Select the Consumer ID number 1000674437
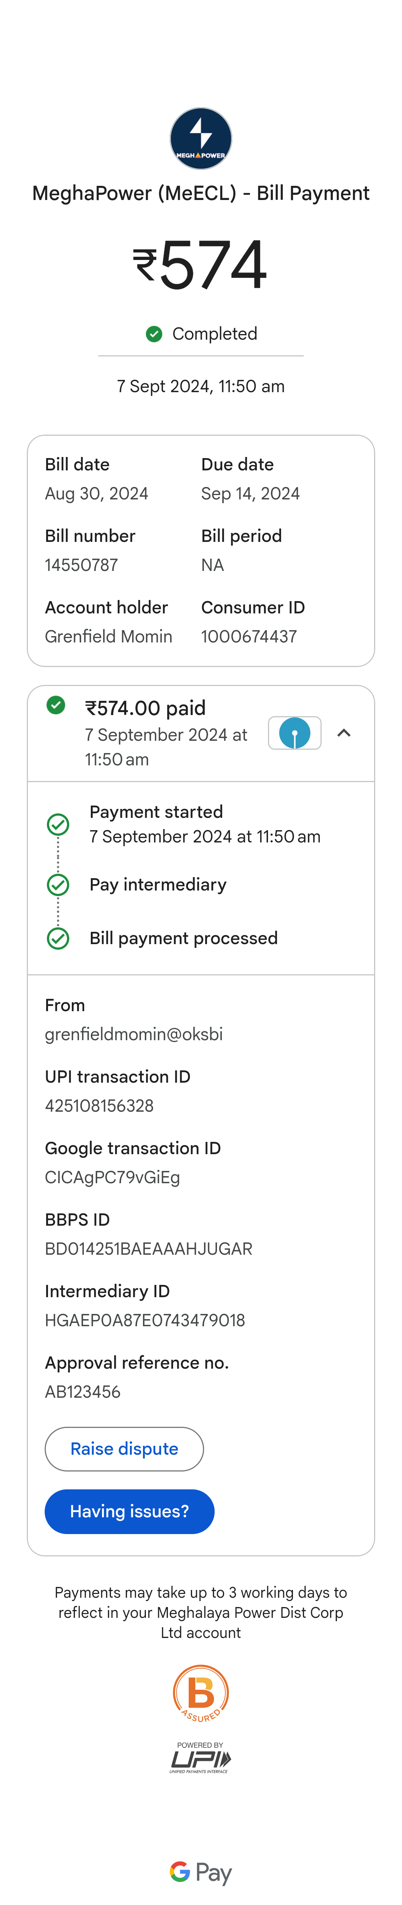This screenshot has height=1905, width=402. point(249,637)
